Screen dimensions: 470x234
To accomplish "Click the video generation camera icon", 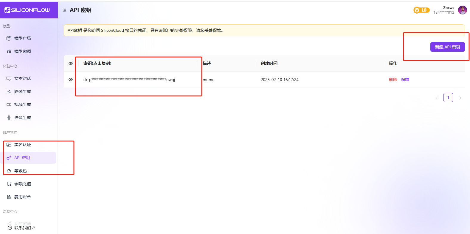I will pyautogui.click(x=9, y=105).
